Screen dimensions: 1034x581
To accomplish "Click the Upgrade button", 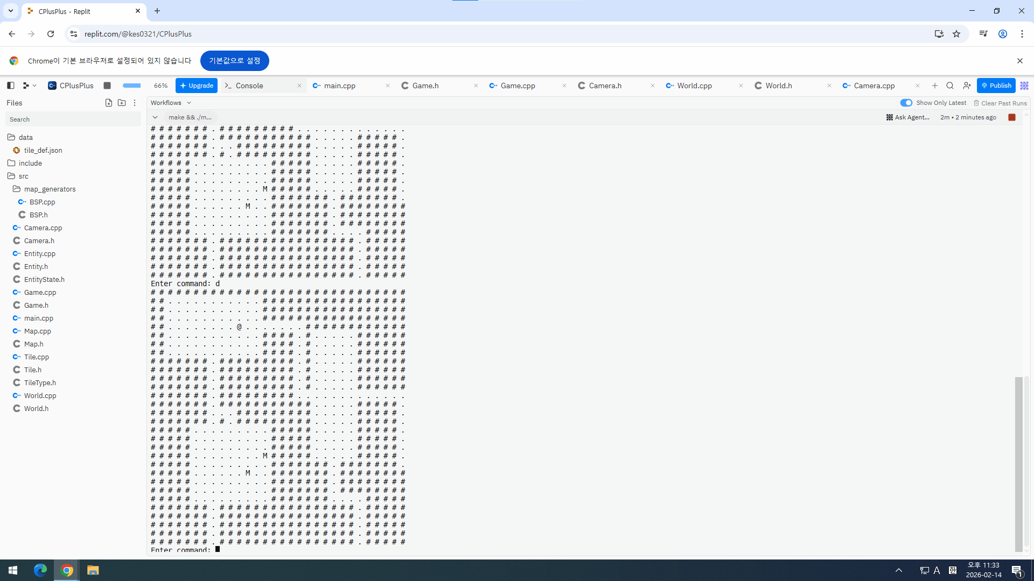I will 197,86.
